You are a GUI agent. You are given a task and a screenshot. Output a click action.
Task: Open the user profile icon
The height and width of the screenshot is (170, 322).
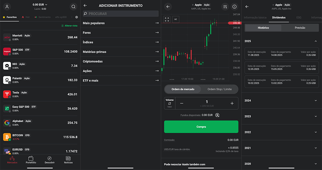coord(7,6)
